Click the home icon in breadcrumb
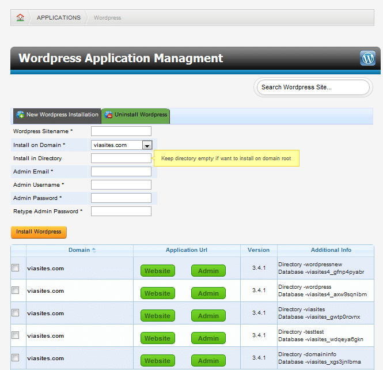 click(20, 17)
